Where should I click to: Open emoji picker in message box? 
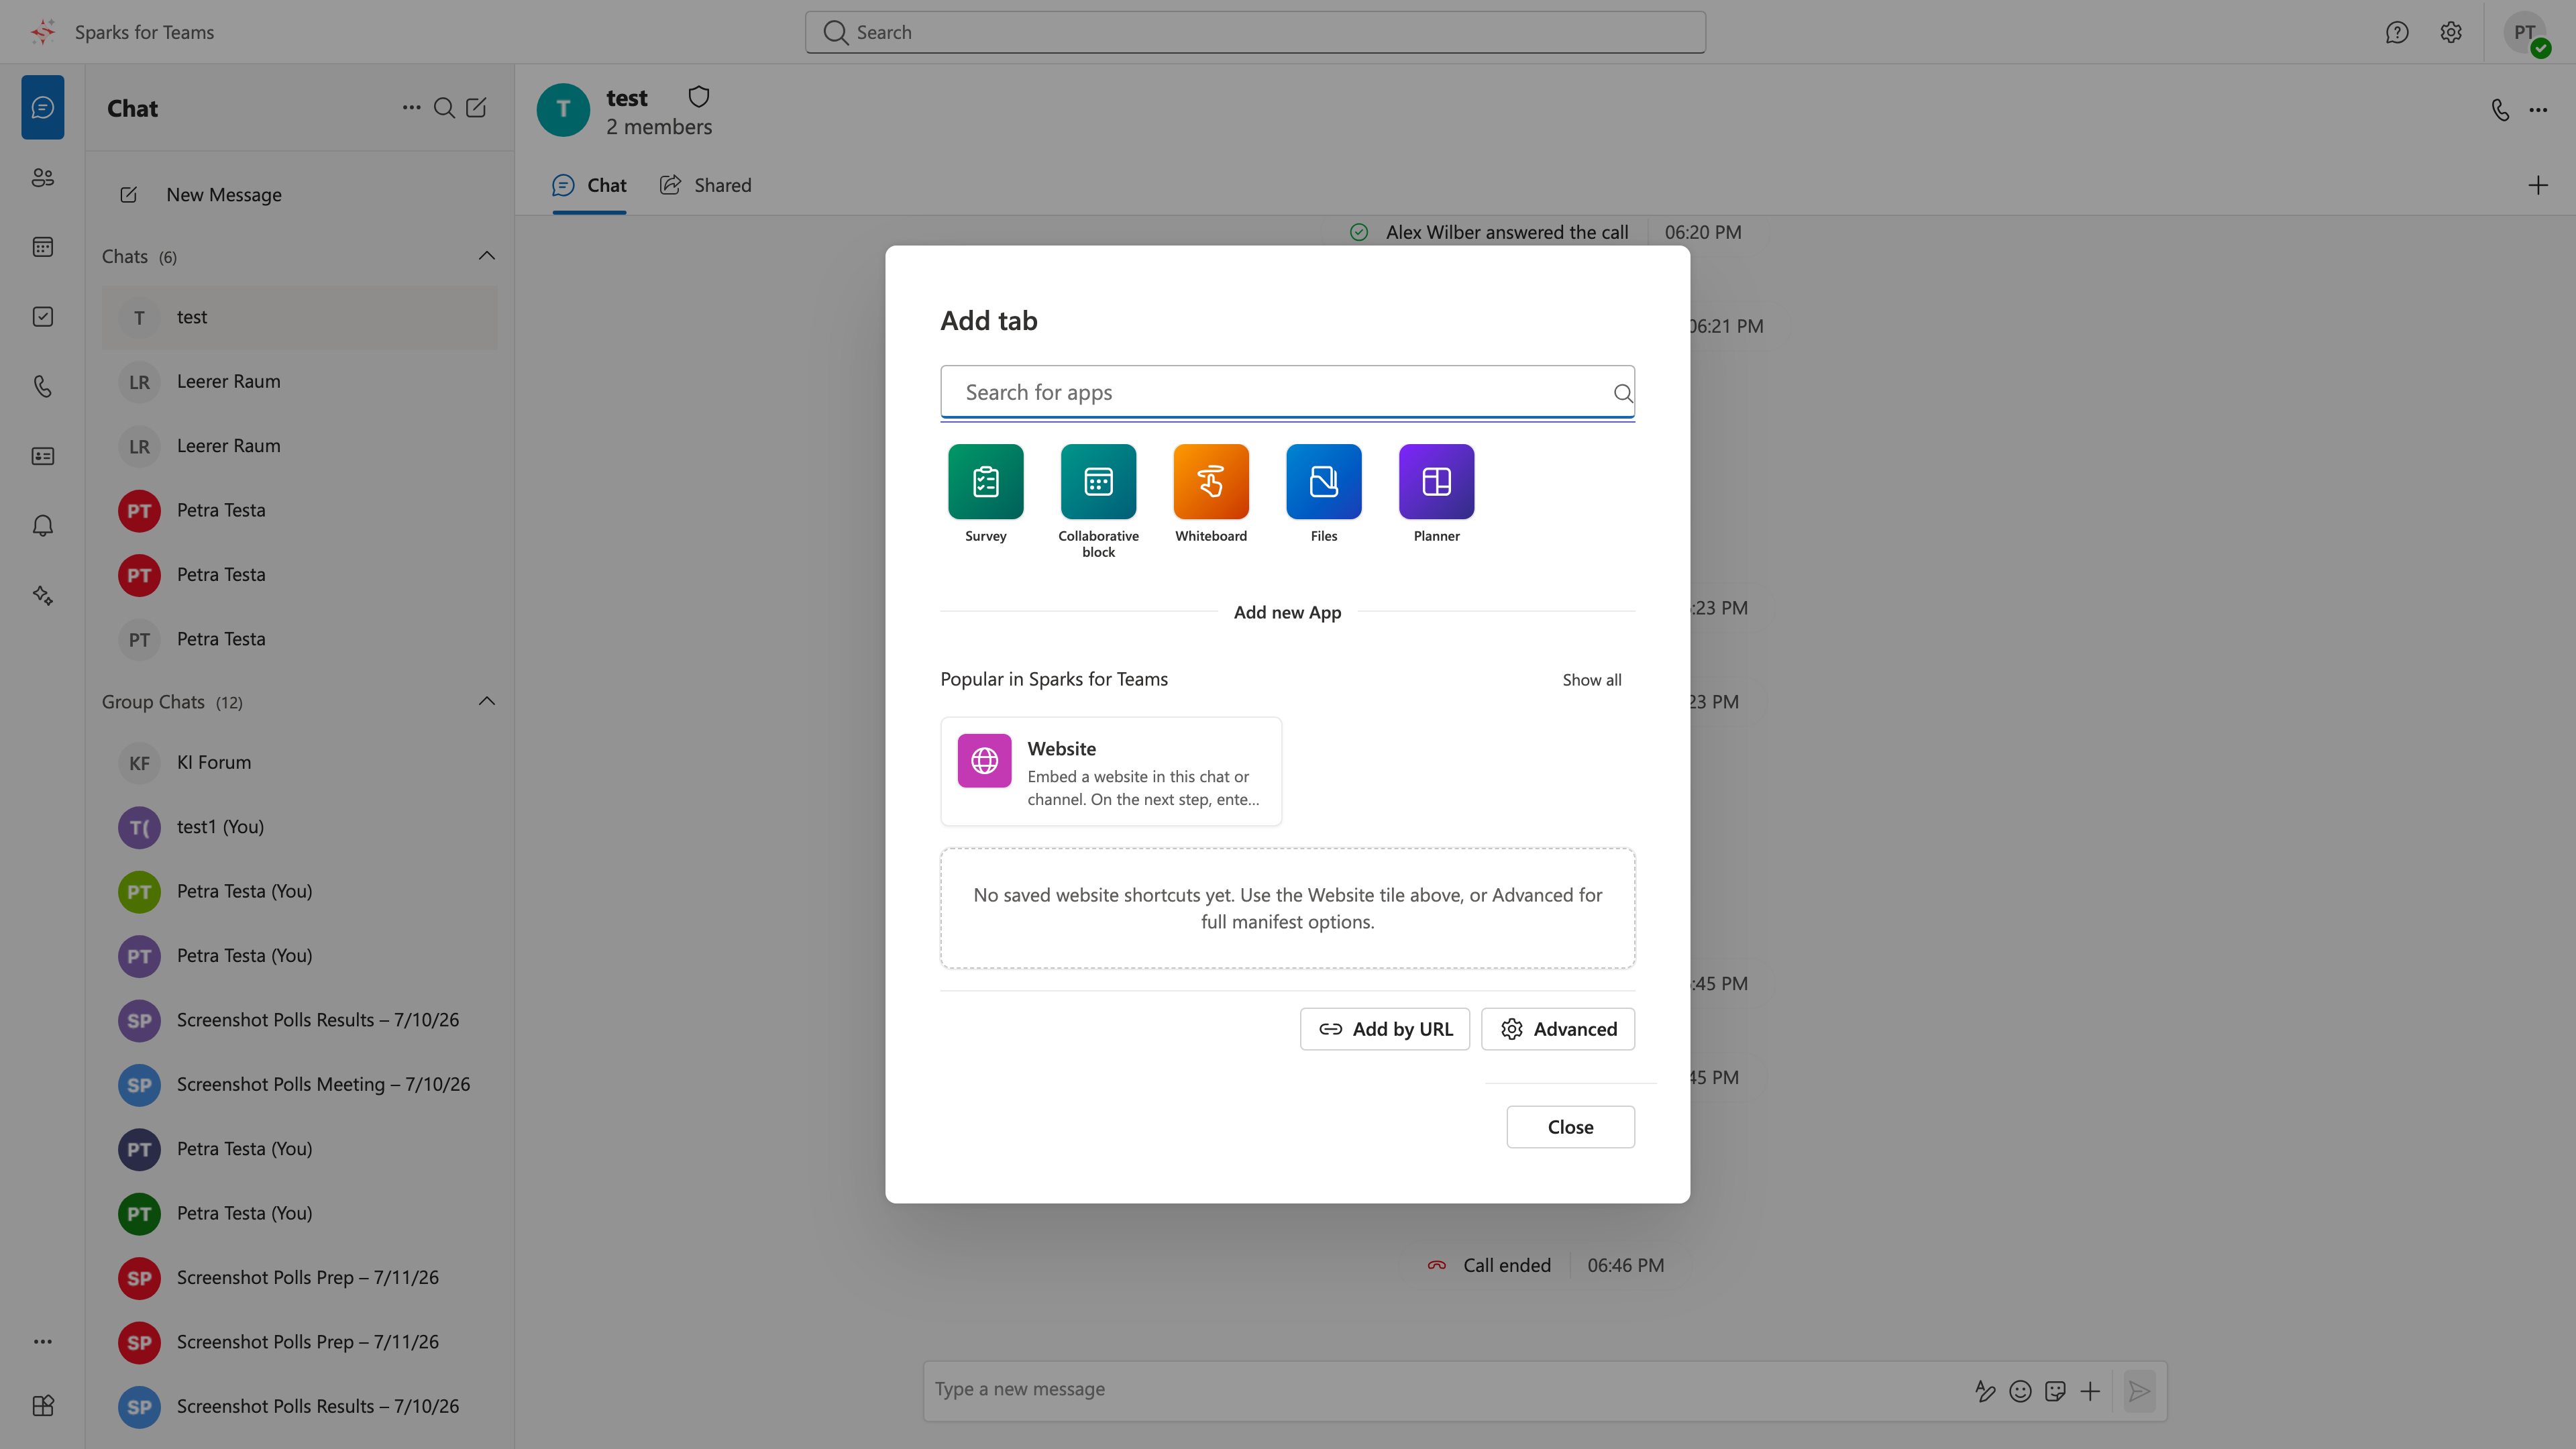(2020, 1391)
